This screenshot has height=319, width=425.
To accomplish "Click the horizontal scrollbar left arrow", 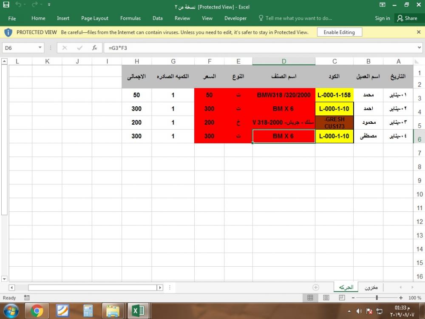I will coord(11,287).
